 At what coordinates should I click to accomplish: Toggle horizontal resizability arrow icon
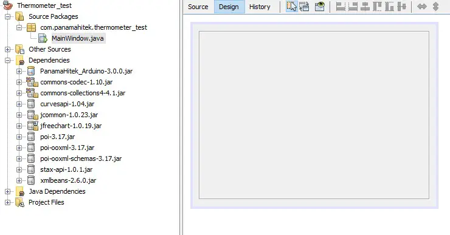(422, 6)
